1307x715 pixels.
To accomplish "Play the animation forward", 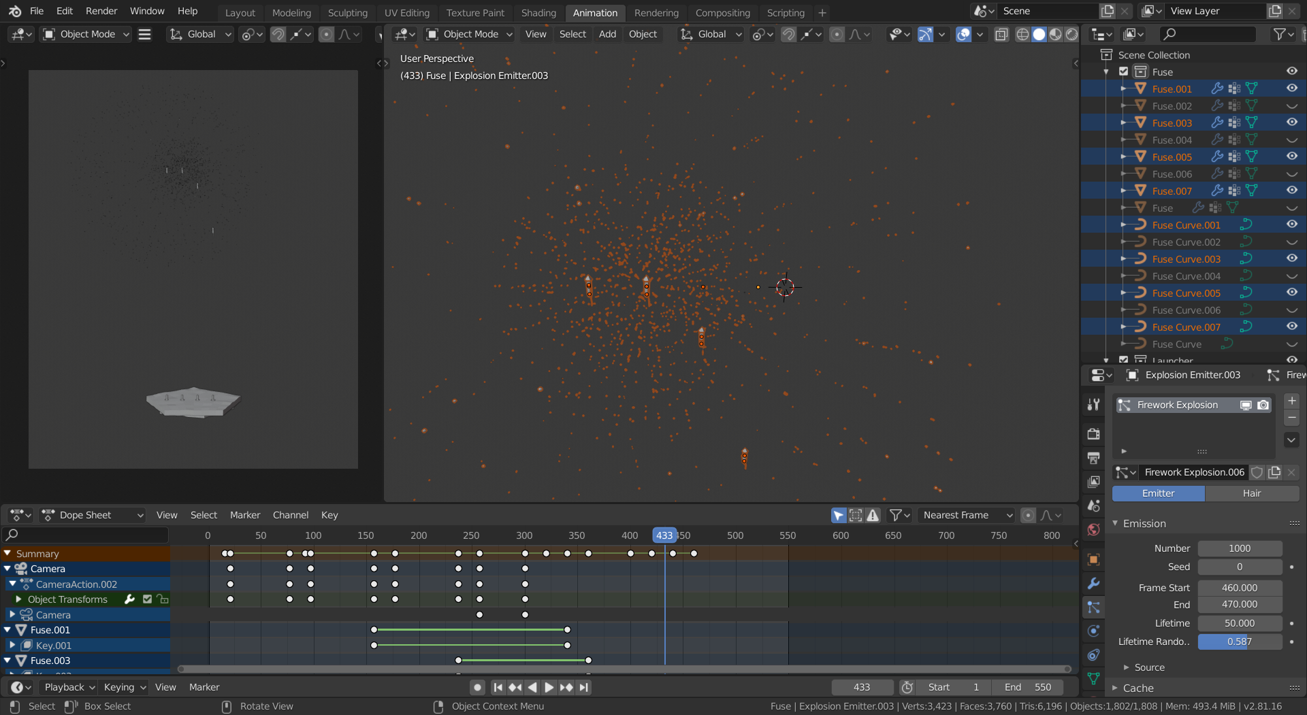I will coord(549,687).
